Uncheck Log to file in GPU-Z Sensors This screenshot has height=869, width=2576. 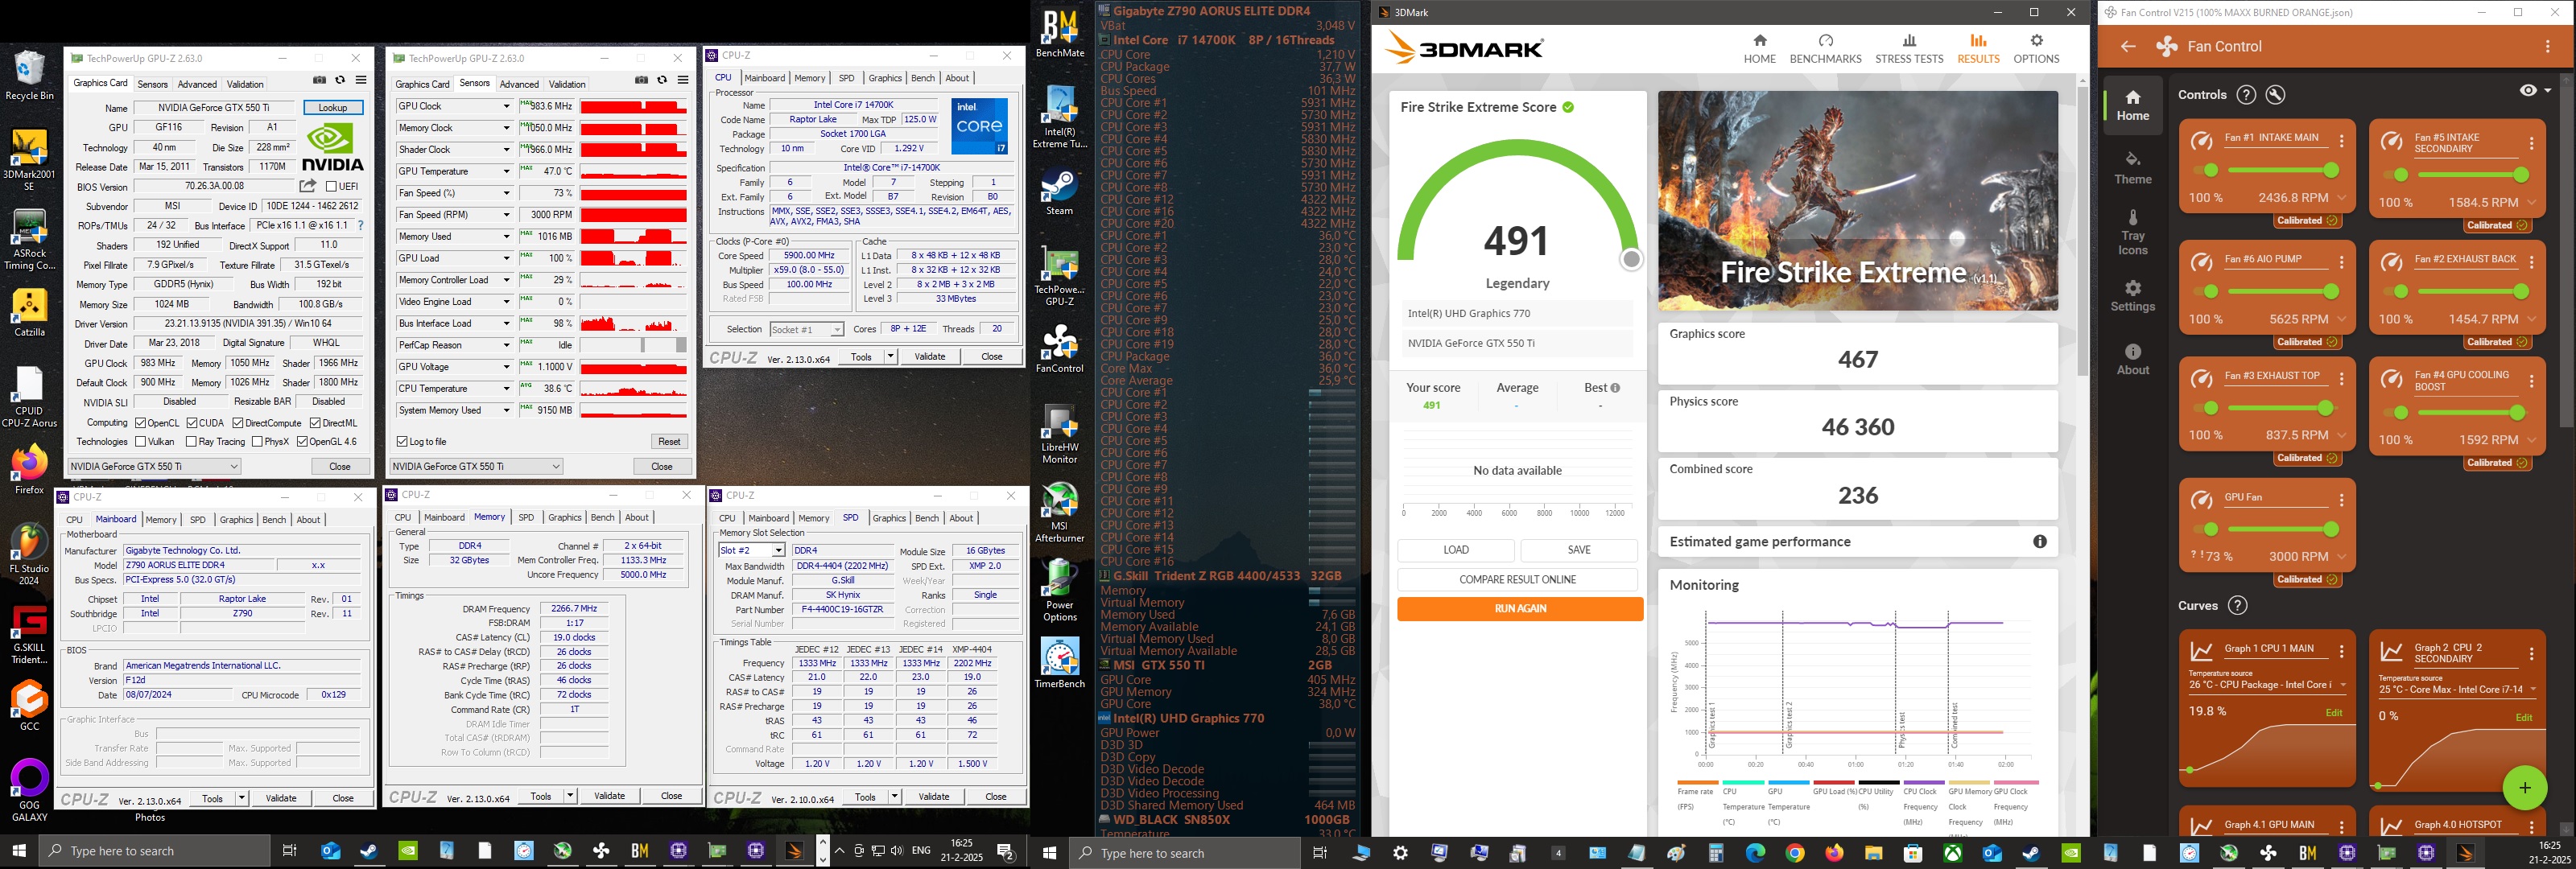point(402,442)
